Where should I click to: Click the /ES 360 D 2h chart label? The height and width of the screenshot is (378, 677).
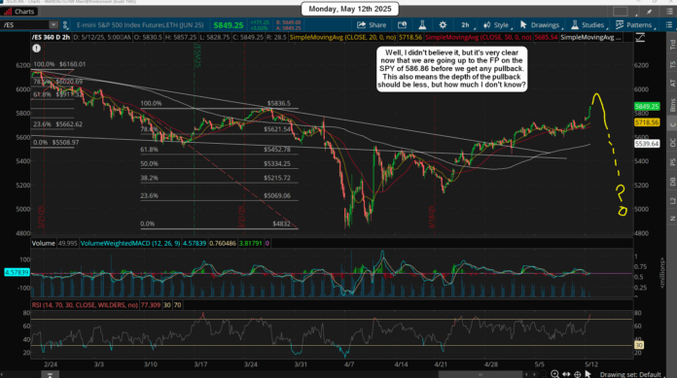51,38
